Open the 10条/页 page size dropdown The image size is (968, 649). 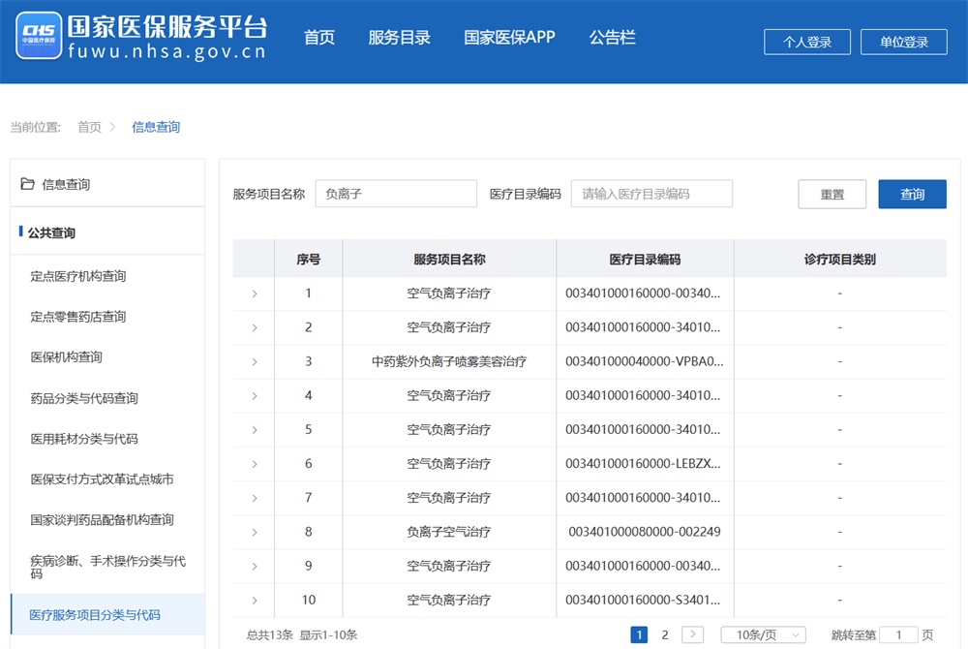pyautogui.click(x=763, y=634)
